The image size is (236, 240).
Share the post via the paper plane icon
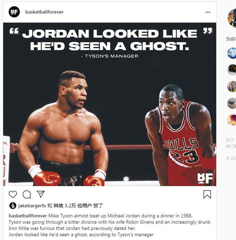click(x=41, y=194)
